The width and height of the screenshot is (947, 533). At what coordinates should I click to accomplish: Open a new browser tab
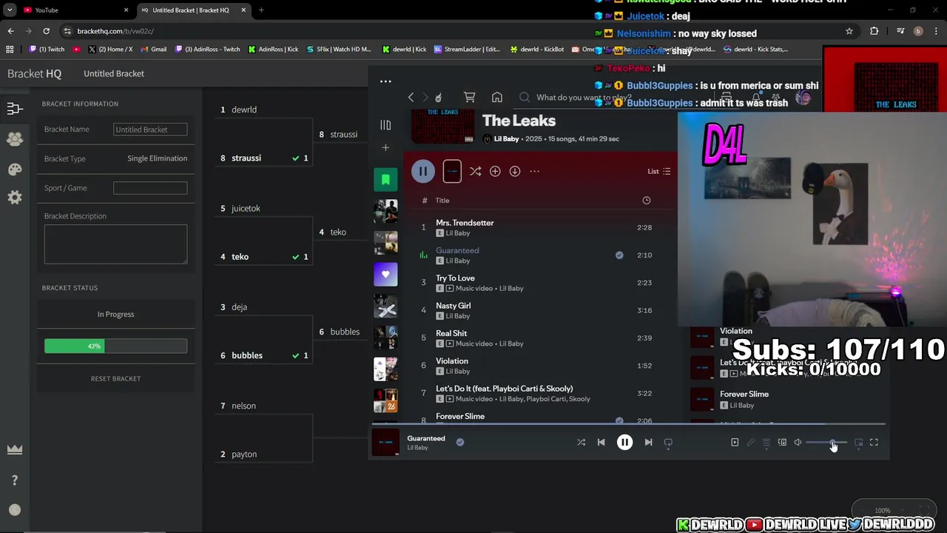[261, 10]
